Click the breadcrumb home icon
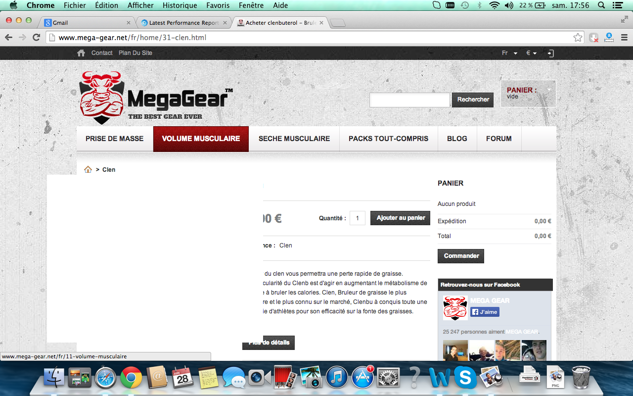 click(x=88, y=169)
